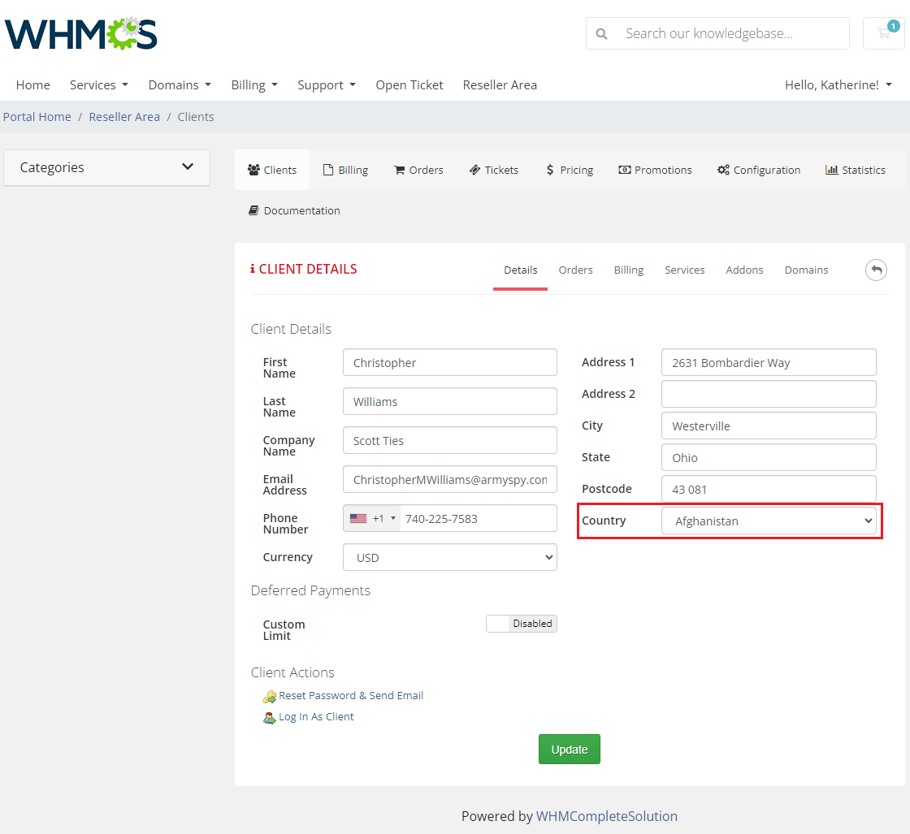Click the phone number input 740-225-7583

[x=479, y=518]
